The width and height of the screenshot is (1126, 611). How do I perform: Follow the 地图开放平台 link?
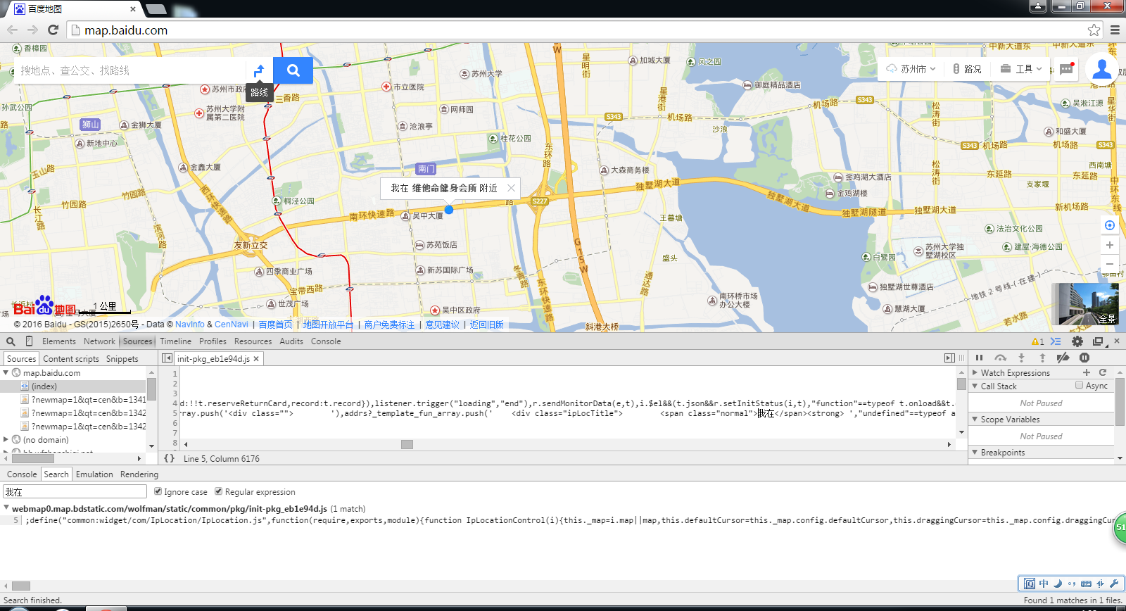[328, 325]
